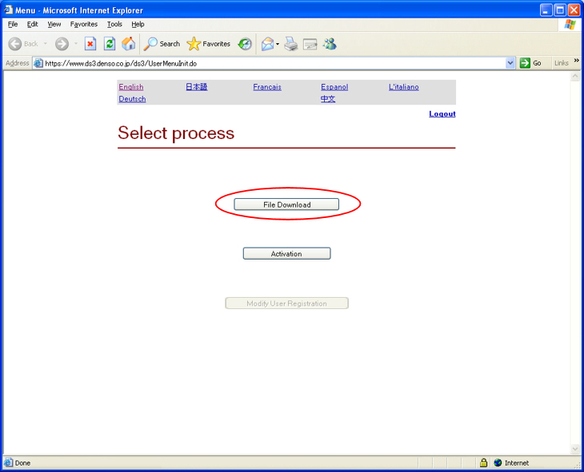Click the Go button beside the address bar
The image size is (584, 472).
coord(530,63)
